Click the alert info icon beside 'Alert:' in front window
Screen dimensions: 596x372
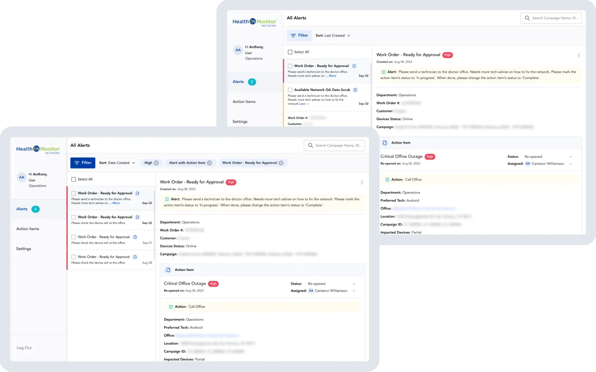tap(167, 200)
